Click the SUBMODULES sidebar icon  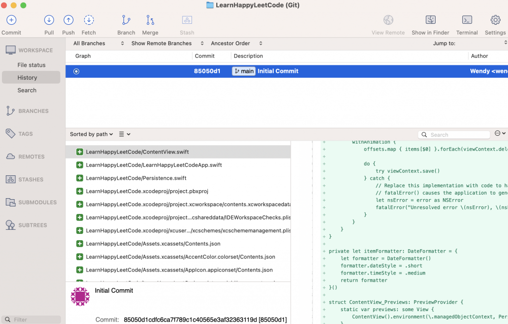tap(10, 202)
